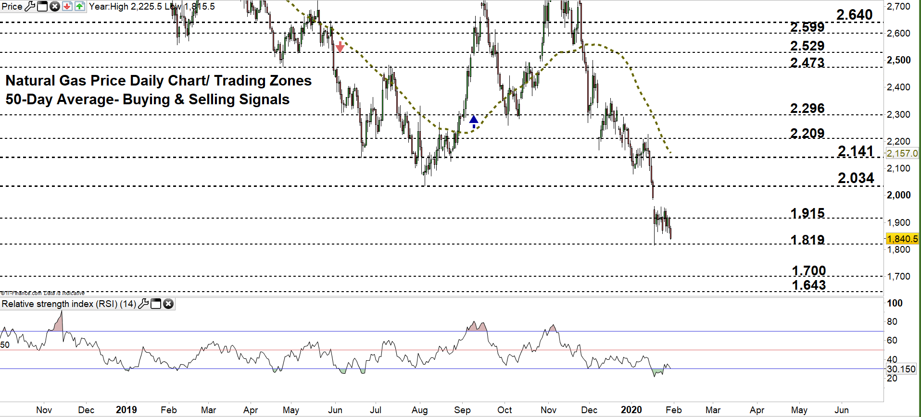This screenshot has width=921, height=417.
Task: Select the 2.209 level label
Action: (807, 133)
